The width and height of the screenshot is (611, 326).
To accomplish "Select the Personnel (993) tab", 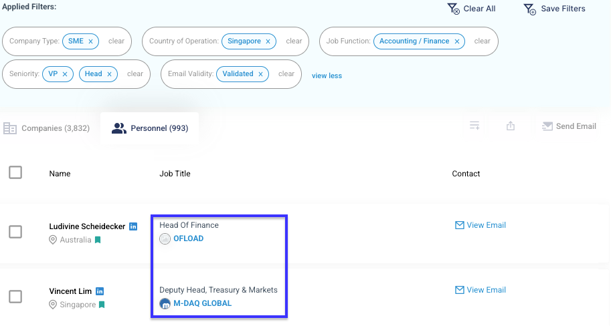I will coord(150,128).
